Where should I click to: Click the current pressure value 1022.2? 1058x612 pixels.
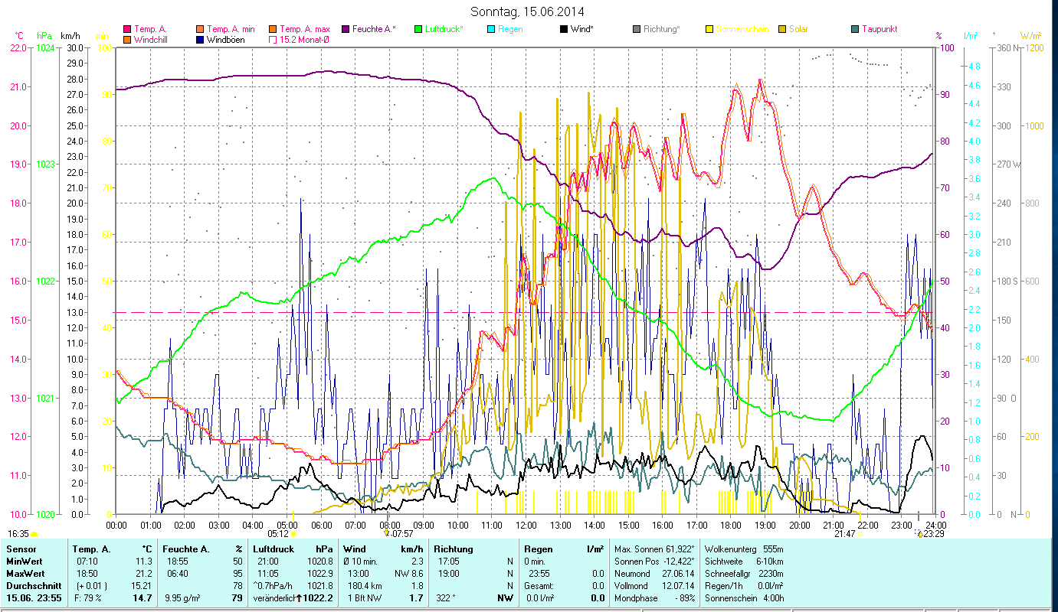click(317, 598)
